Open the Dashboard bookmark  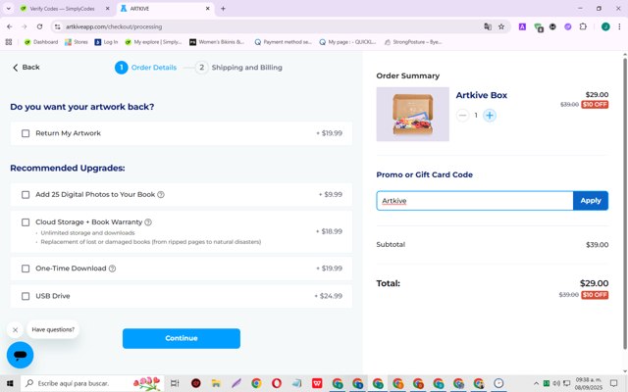coord(41,42)
